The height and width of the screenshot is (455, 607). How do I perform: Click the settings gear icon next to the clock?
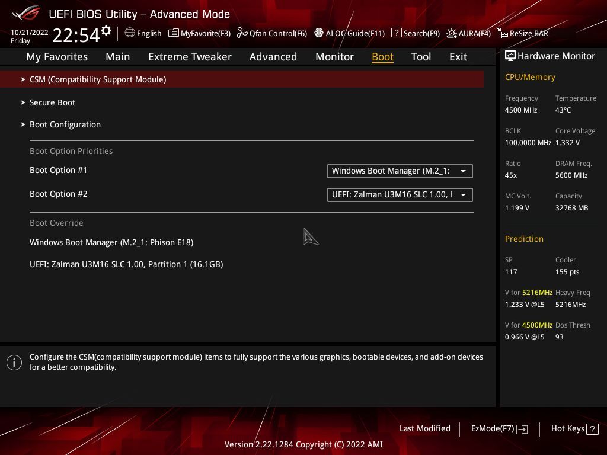click(x=106, y=31)
